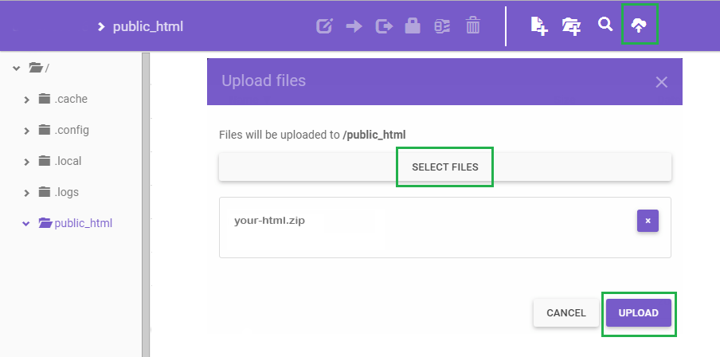The width and height of the screenshot is (720, 357).
Task: Expand the .cache folder
Action: coord(26,100)
